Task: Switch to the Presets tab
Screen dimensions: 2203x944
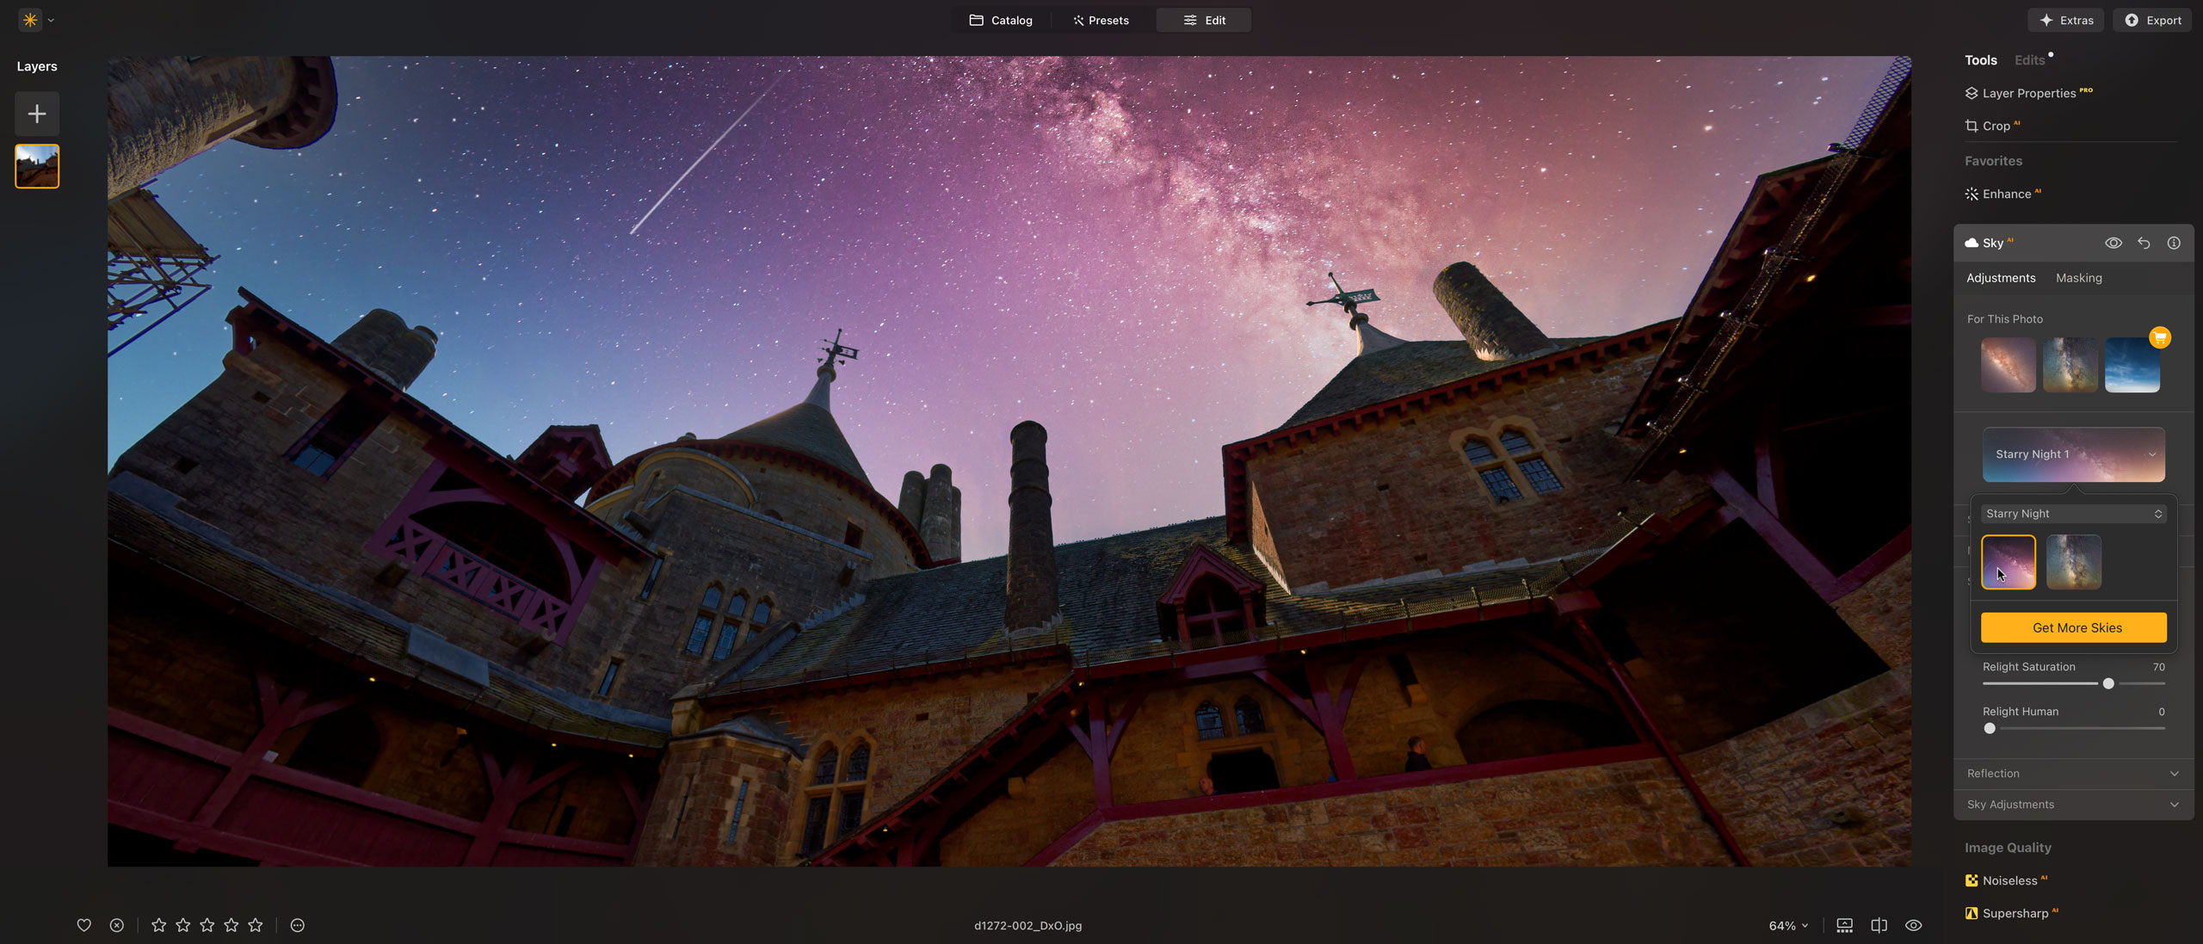Action: pos(1101,20)
